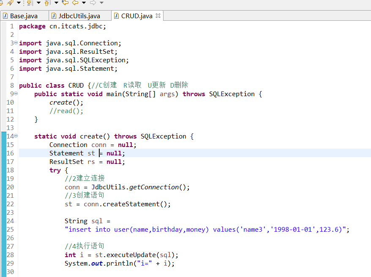Click 'createStatement' on line 22
Viewport: 371px width, 277px height.
click(131, 204)
